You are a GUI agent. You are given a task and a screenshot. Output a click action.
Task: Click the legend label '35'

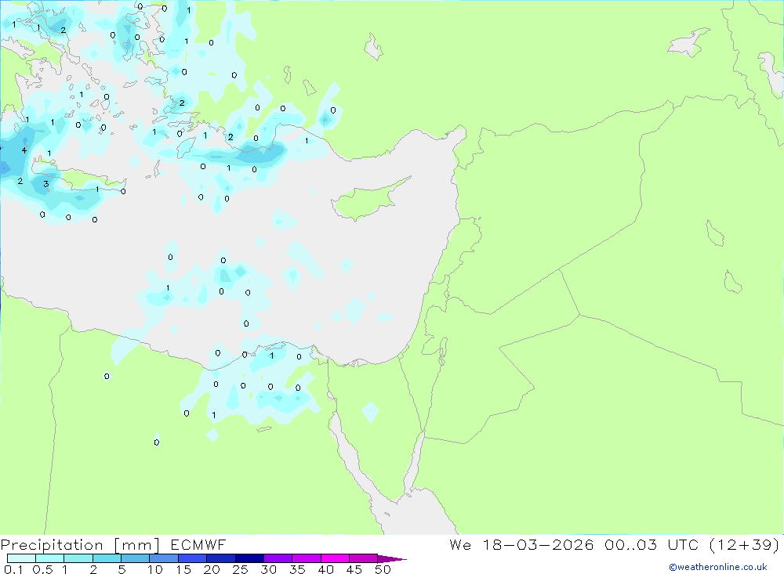click(x=297, y=569)
